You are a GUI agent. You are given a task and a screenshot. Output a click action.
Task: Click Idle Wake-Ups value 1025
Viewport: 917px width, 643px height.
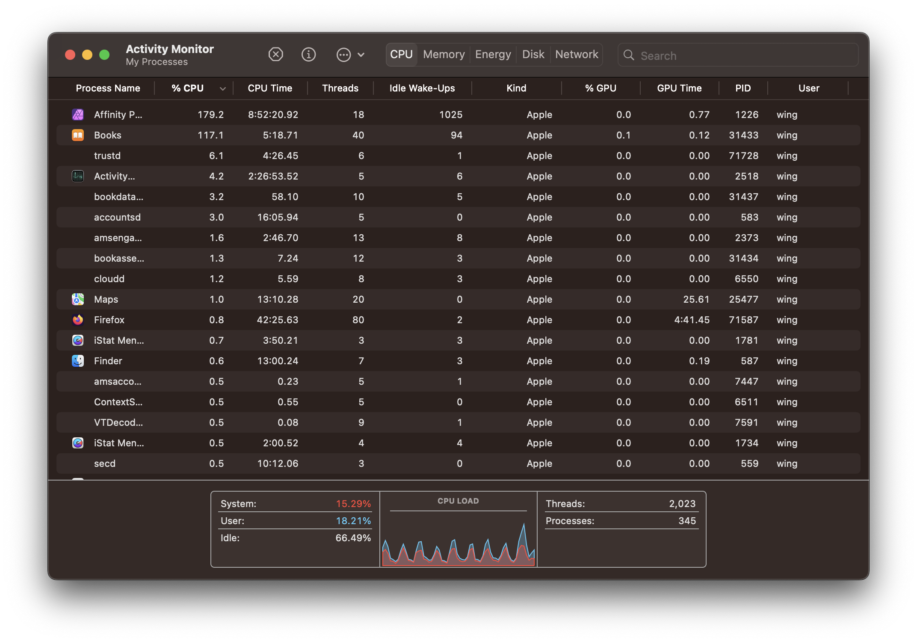[x=451, y=115]
